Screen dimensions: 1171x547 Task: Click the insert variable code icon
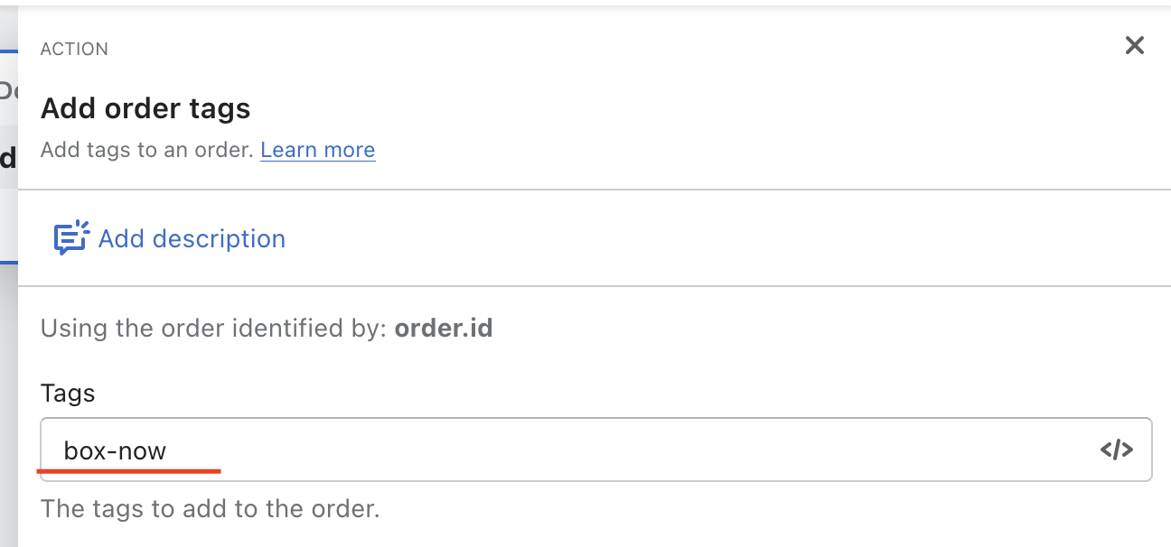pyautogui.click(x=1117, y=450)
